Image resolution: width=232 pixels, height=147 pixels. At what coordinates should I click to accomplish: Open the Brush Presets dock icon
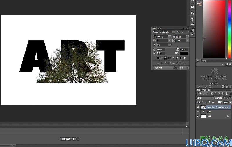point(193,24)
